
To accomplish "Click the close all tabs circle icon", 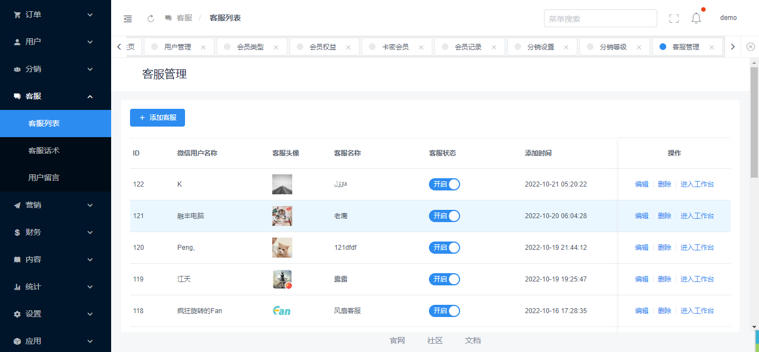I will pos(751,47).
